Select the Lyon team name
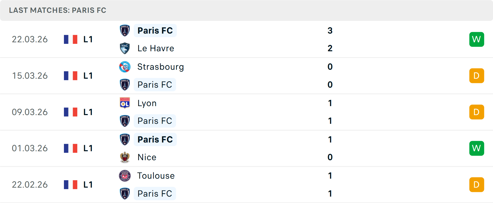The image size is (493, 203). point(147,103)
